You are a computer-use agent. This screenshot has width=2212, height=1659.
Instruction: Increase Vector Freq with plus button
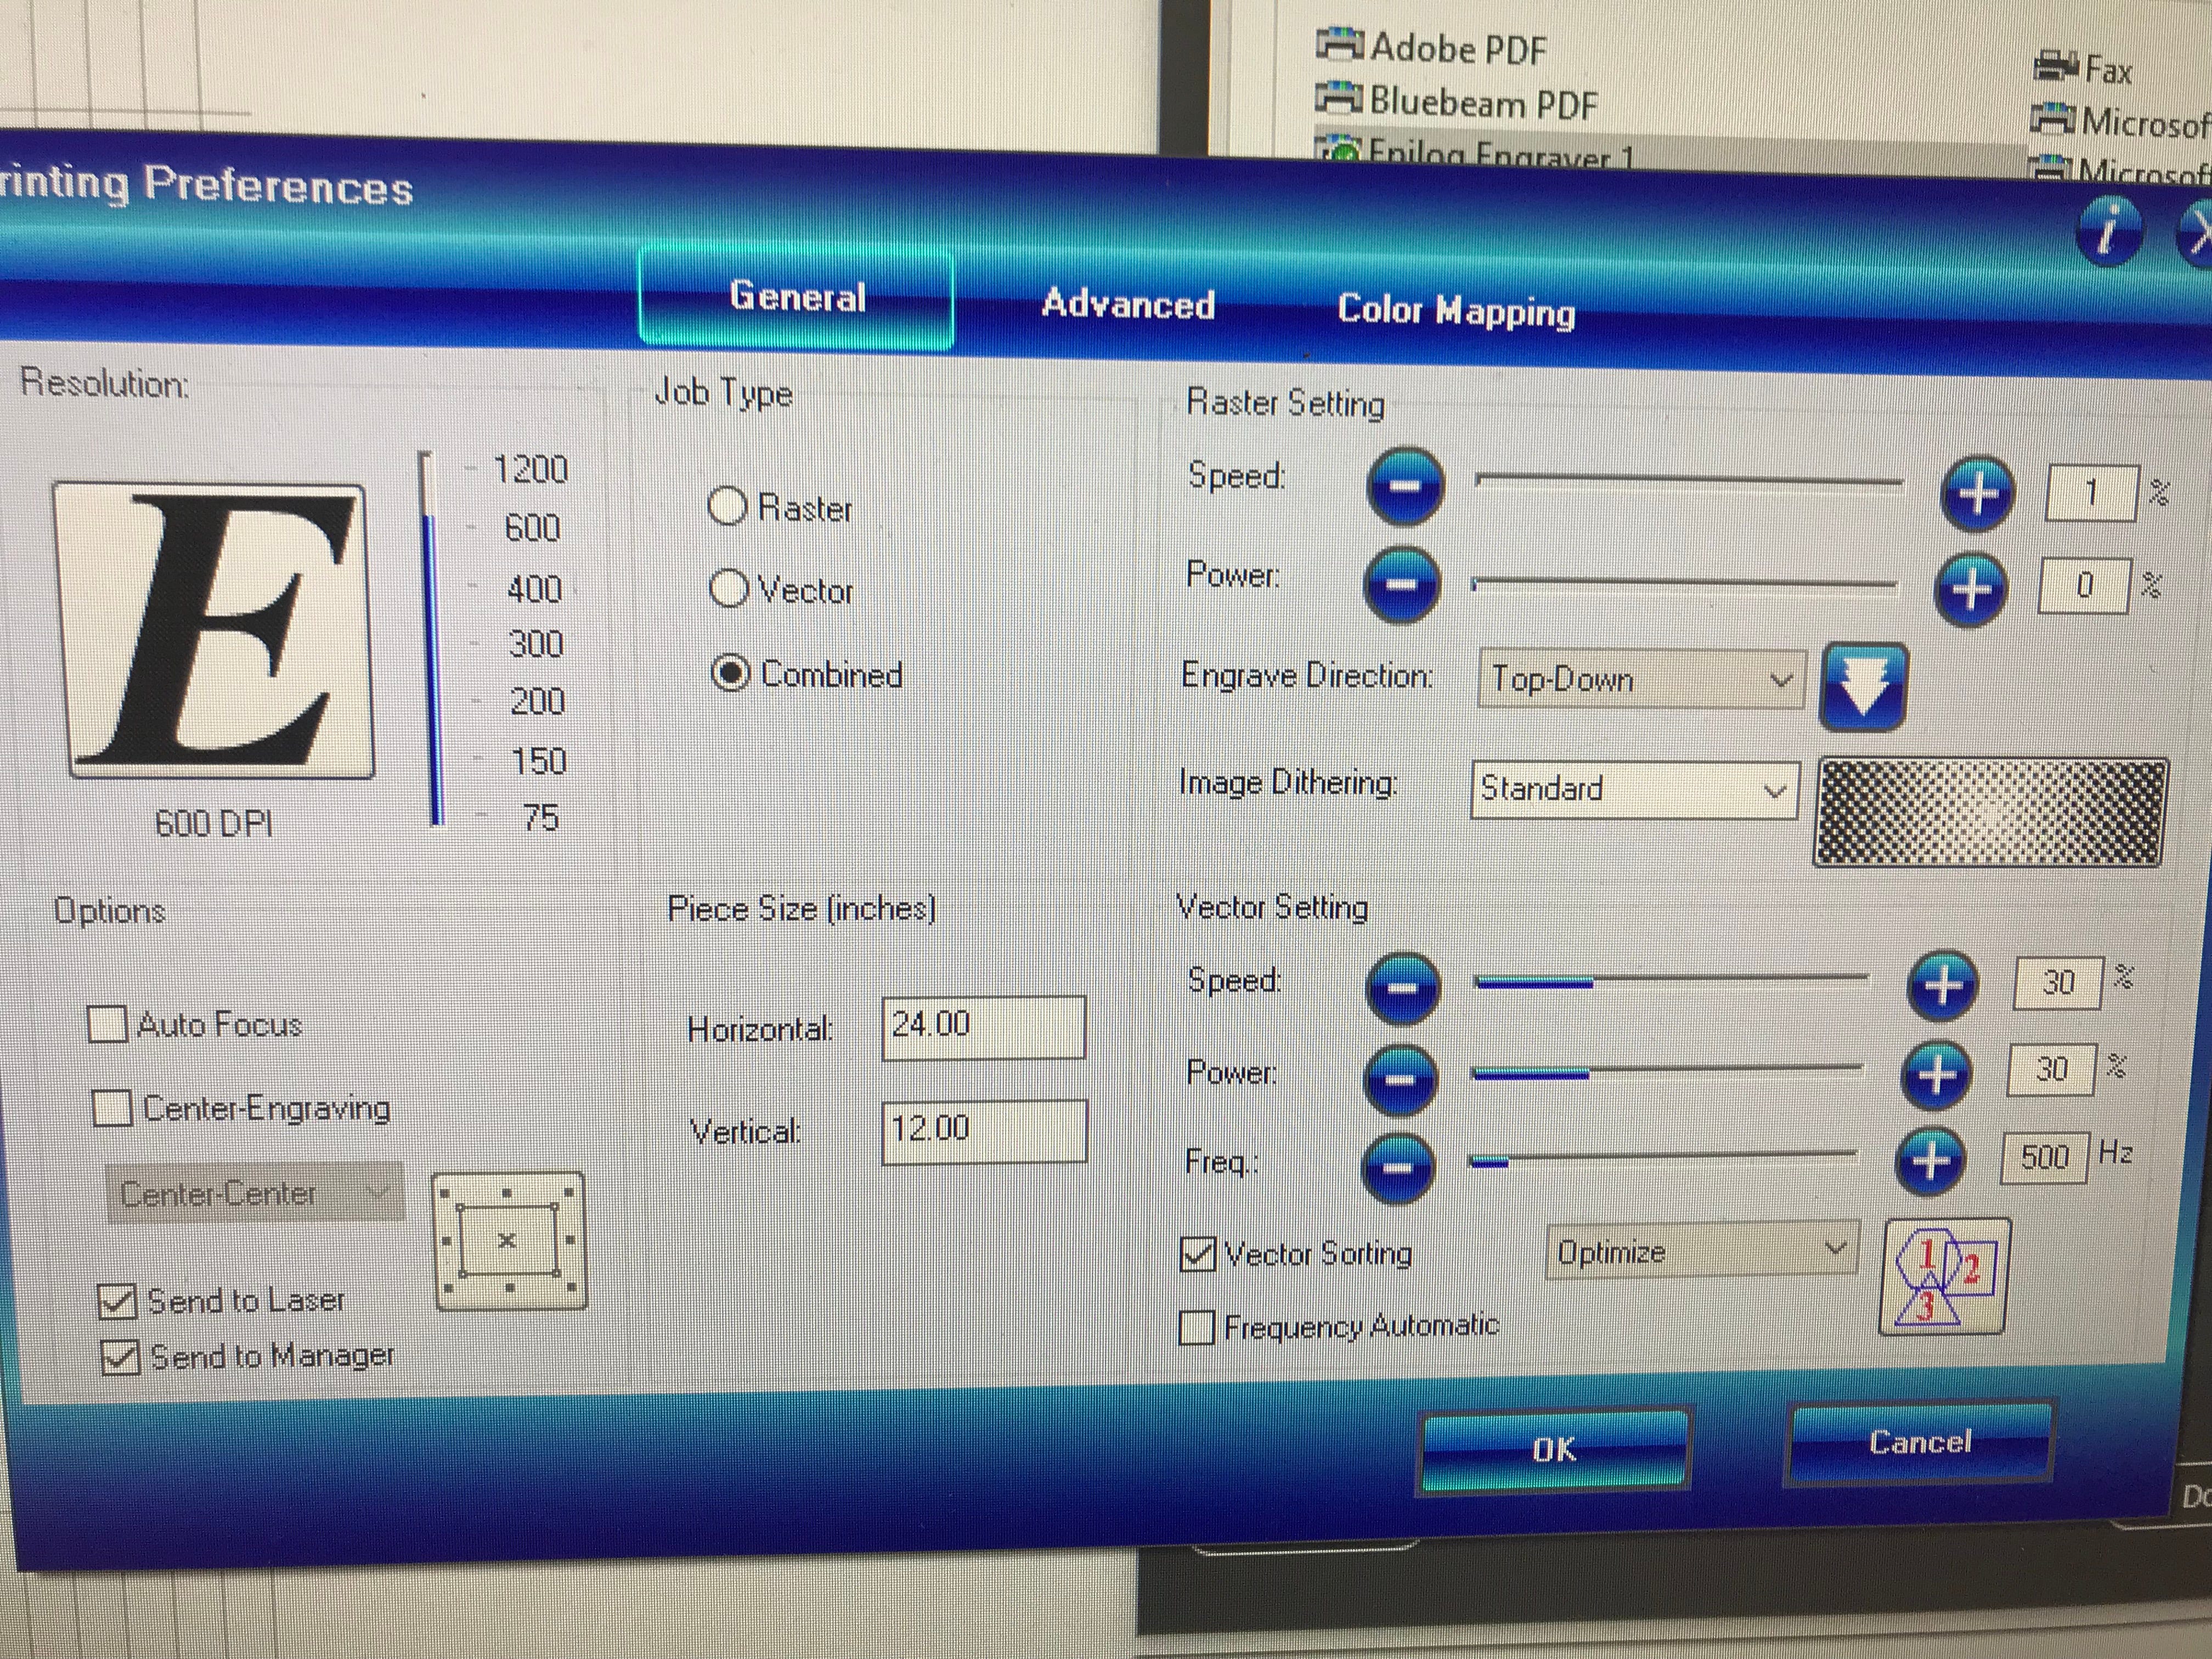[x=1931, y=1161]
